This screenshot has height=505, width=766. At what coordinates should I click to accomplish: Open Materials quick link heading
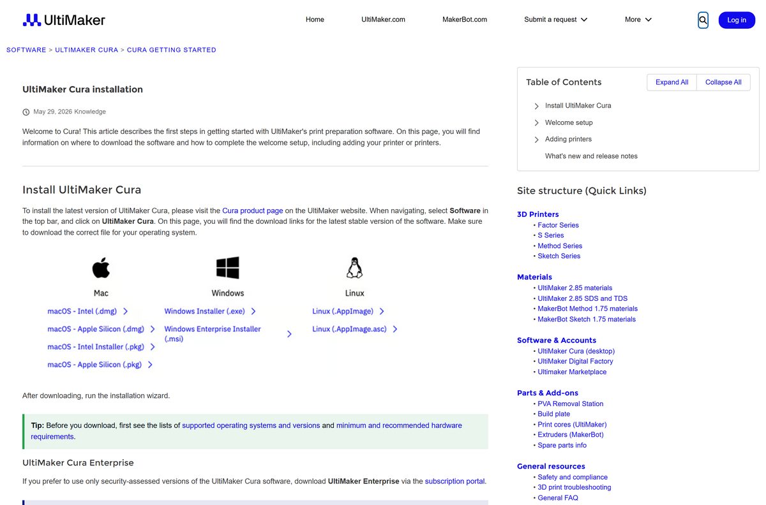click(x=534, y=277)
